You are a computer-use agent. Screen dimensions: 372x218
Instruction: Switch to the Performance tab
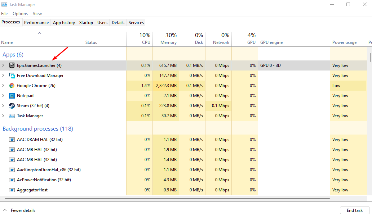click(36, 23)
